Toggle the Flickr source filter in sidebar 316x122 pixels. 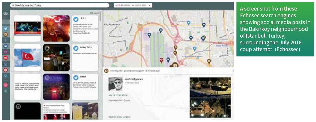point(6,52)
